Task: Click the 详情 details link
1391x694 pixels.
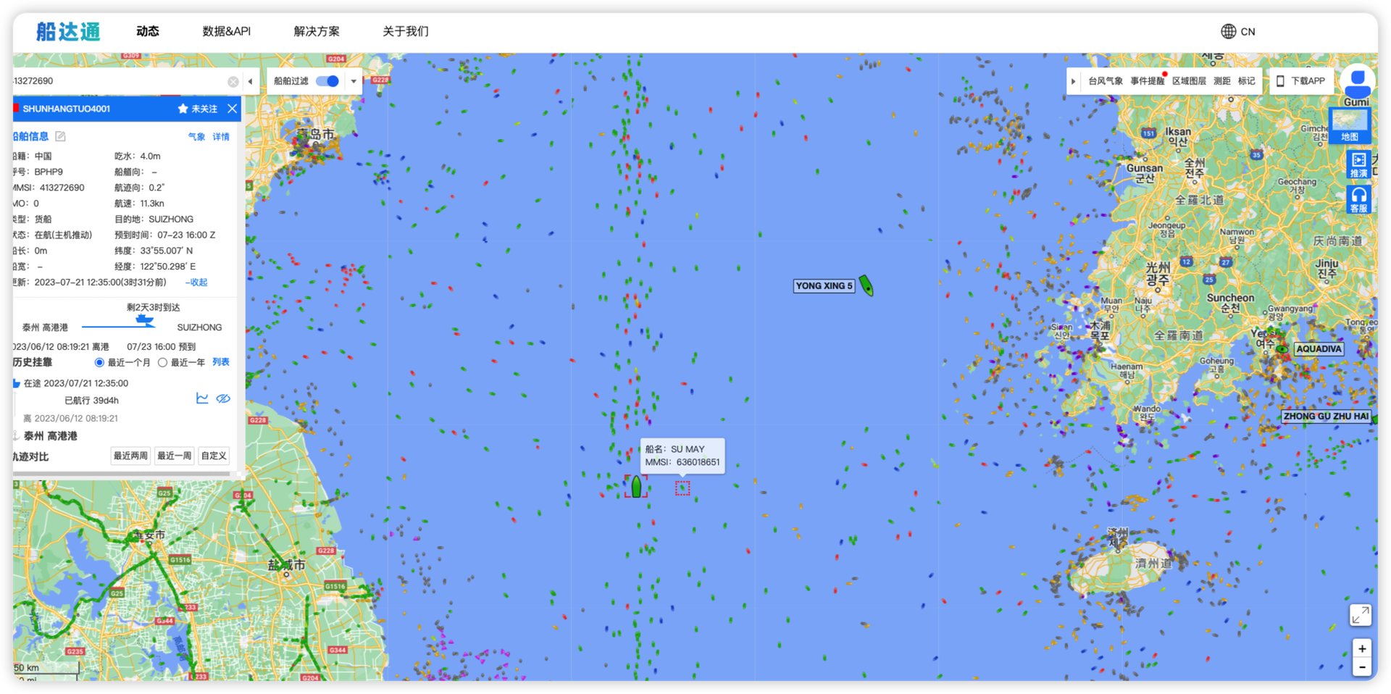Action: (x=221, y=136)
